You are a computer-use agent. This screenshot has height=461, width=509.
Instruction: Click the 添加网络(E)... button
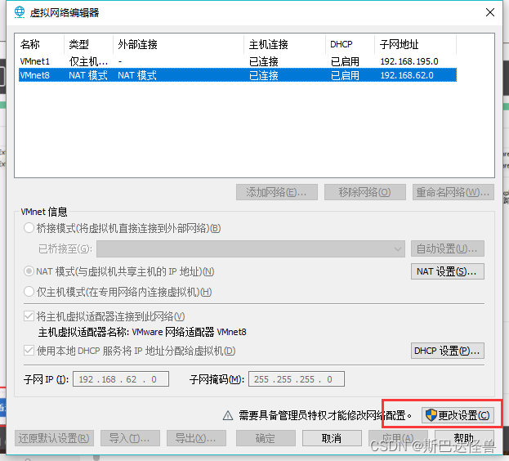[277, 192]
